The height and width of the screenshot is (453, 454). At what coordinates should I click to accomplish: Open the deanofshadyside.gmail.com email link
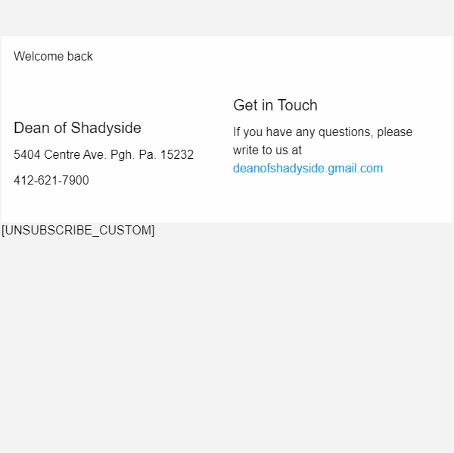(308, 169)
